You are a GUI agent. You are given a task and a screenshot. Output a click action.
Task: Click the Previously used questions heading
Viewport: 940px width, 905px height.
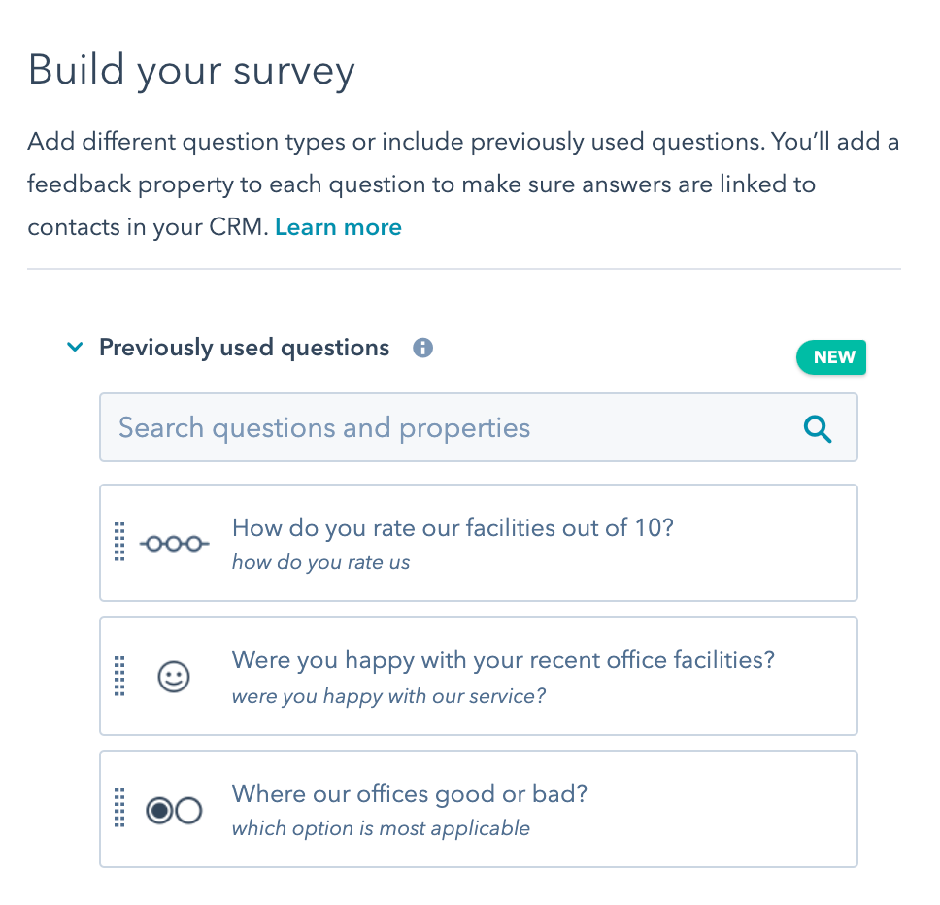pos(244,348)
